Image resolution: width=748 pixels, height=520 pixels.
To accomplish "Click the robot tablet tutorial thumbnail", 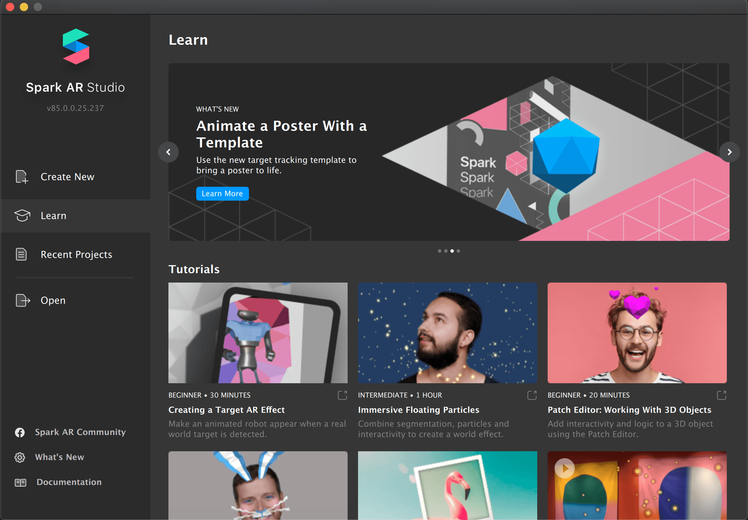I will (x=258, y=333).
